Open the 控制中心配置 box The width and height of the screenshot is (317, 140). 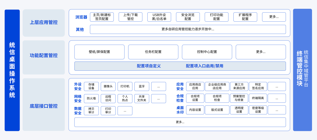[207, 52]
